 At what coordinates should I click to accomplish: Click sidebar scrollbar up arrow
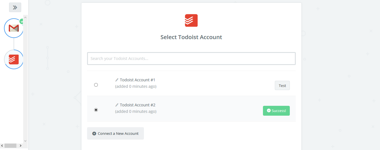(x=25, y=17)
